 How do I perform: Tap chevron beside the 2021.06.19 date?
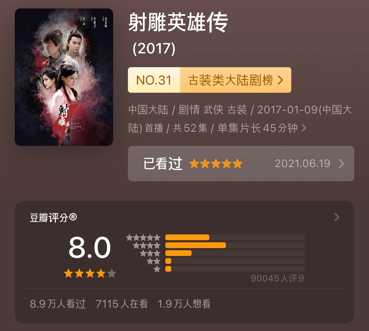click(x=341, y=164)
